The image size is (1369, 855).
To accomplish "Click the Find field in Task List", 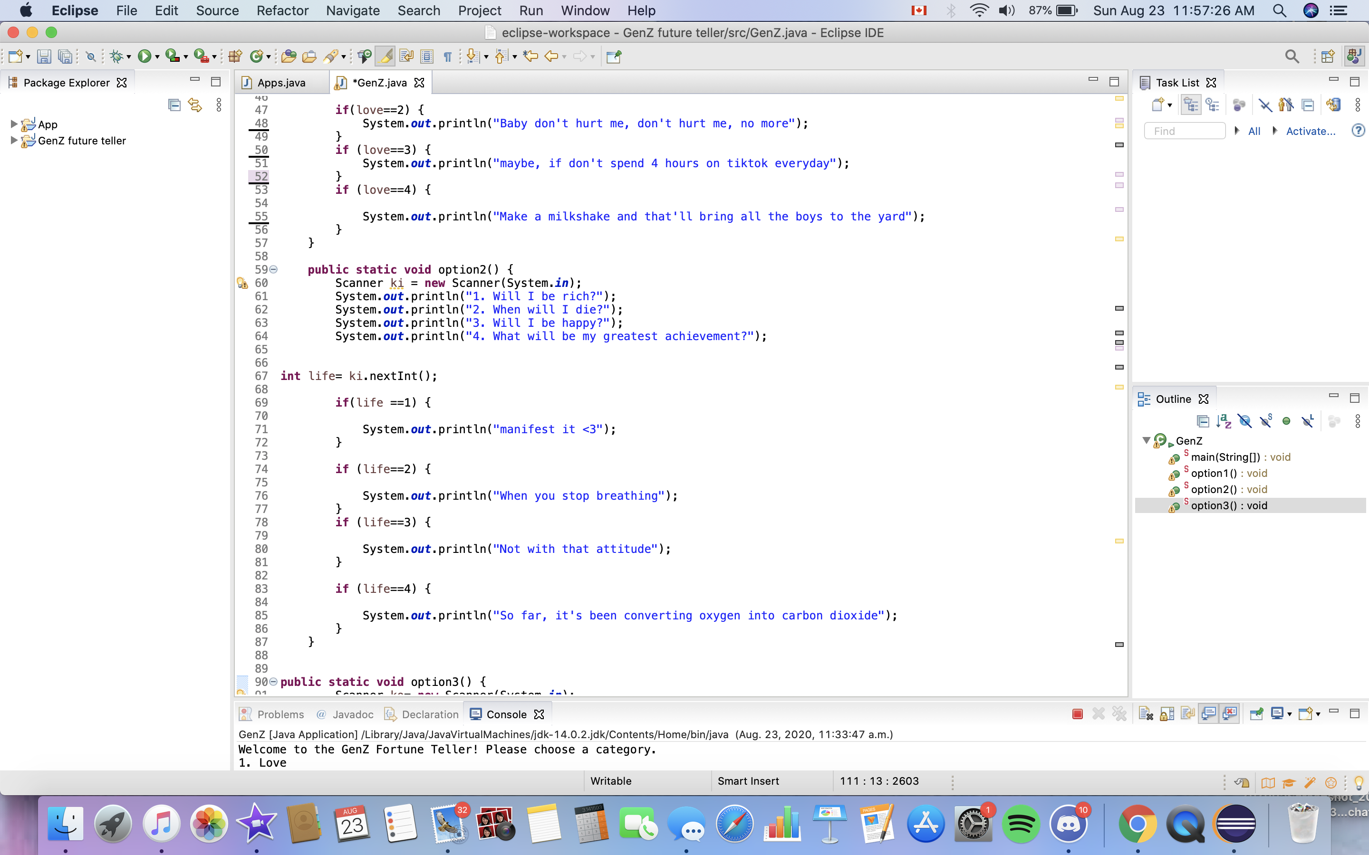I will (x=1184, y=131).
